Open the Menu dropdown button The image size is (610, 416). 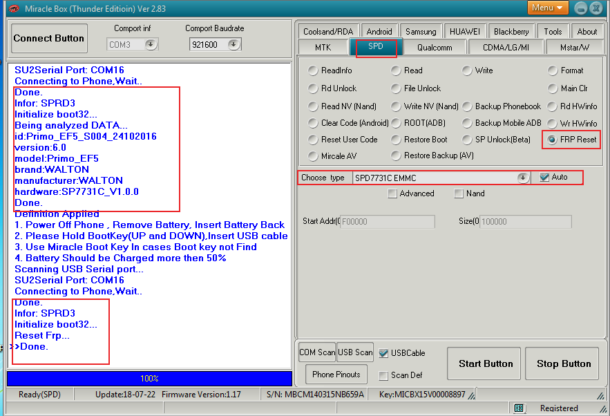point(547,8)
